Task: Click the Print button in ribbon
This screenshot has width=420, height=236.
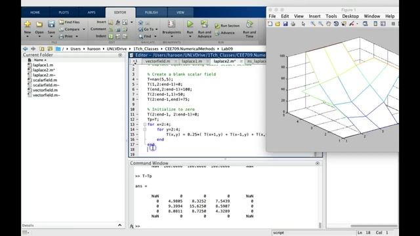Action: pos(66,36)
